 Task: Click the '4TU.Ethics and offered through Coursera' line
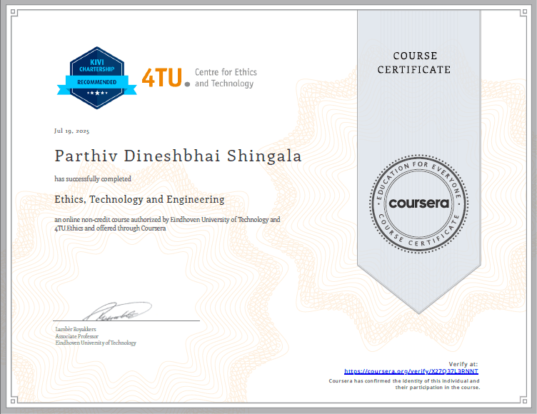(110, 228)
